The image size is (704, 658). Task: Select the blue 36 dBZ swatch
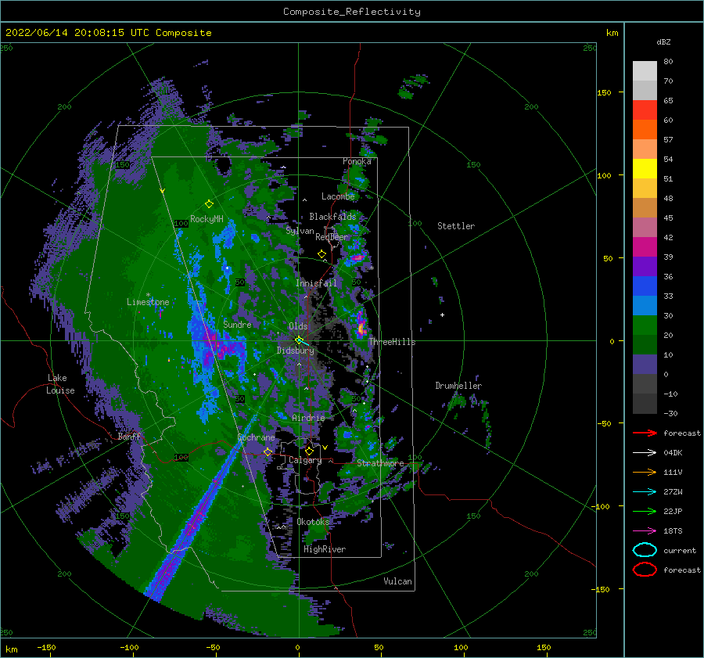[645, 286]
